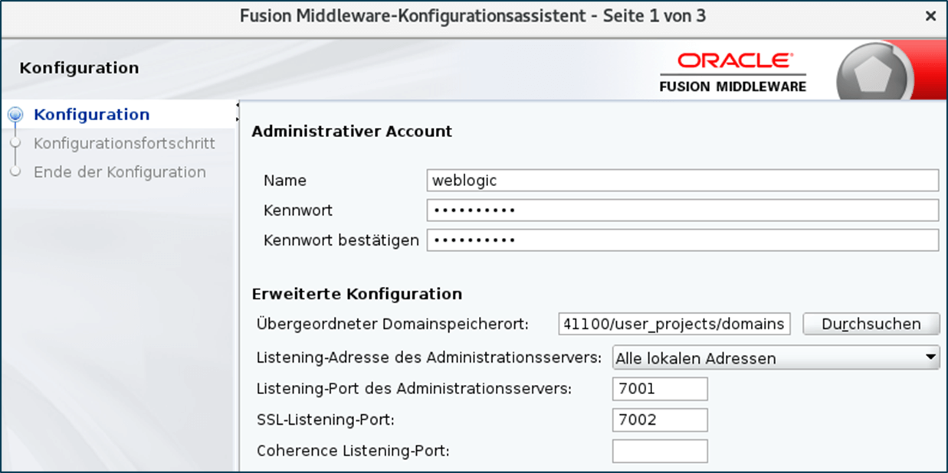Select the Ende der Konfiguration step
Viewport: 948px width, 473px height.
(x=120, y=171)
